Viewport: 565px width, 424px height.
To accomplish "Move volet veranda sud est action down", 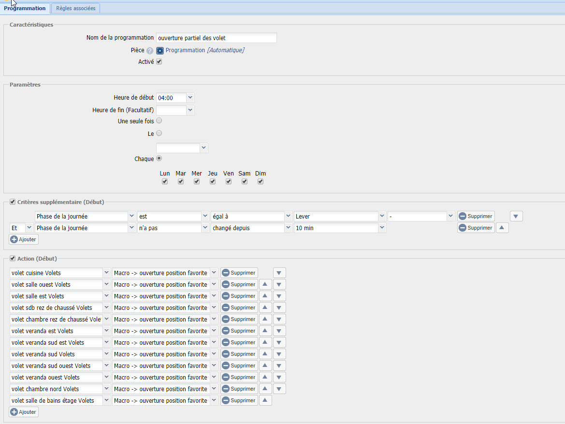I will point(279,342).
